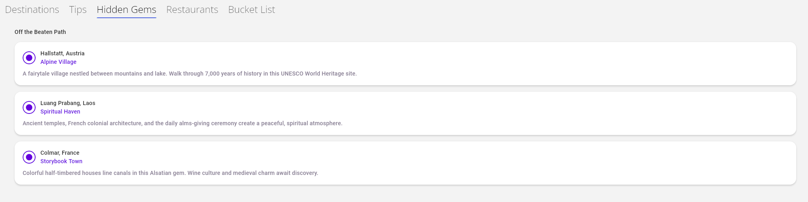Switch to the Tips tab
The image size is (808, 202).
point(78,10)
